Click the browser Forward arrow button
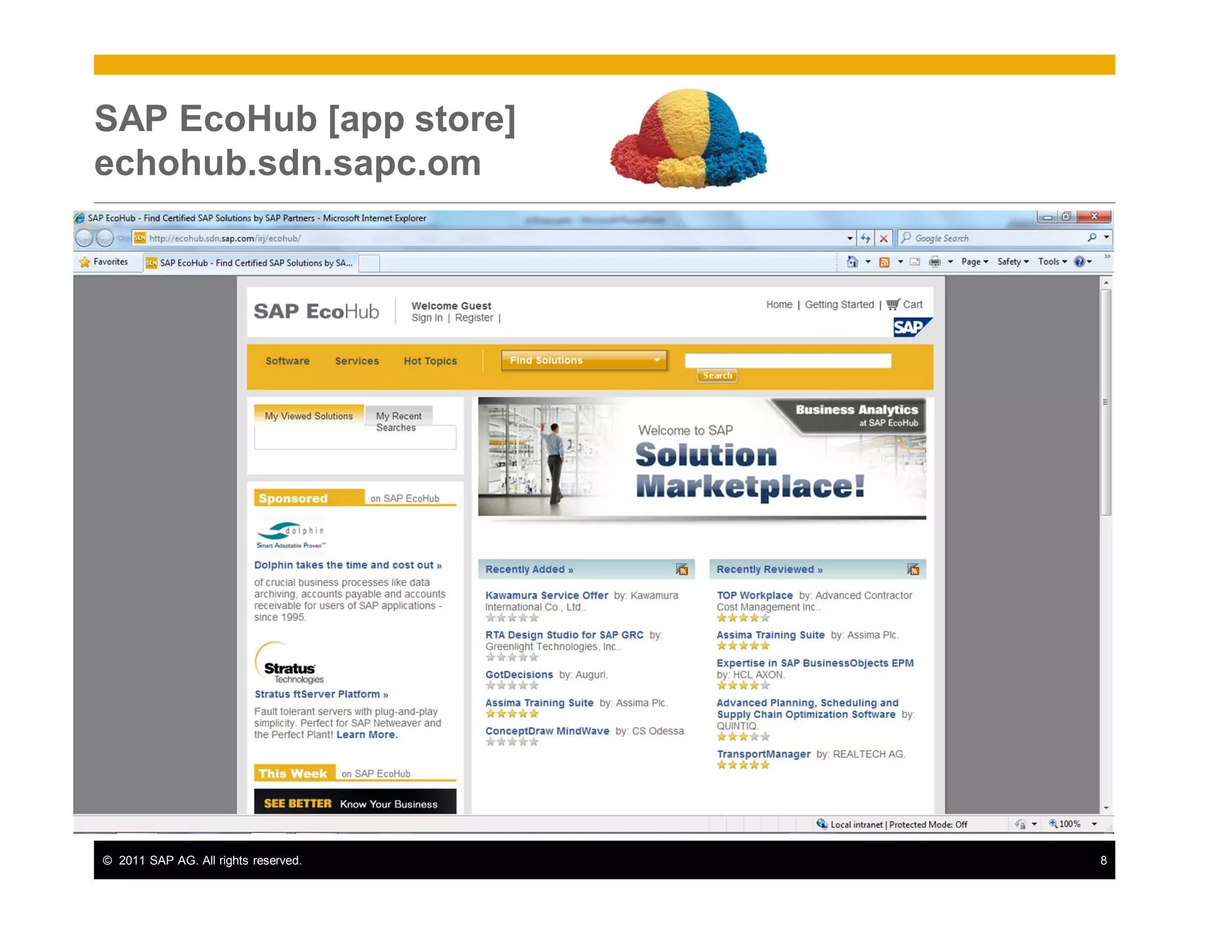Viewport: 1209px width, 934px height. tap(104, 238)
